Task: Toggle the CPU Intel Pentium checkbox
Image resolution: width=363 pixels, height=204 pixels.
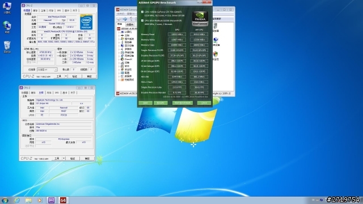Action: 142,20
